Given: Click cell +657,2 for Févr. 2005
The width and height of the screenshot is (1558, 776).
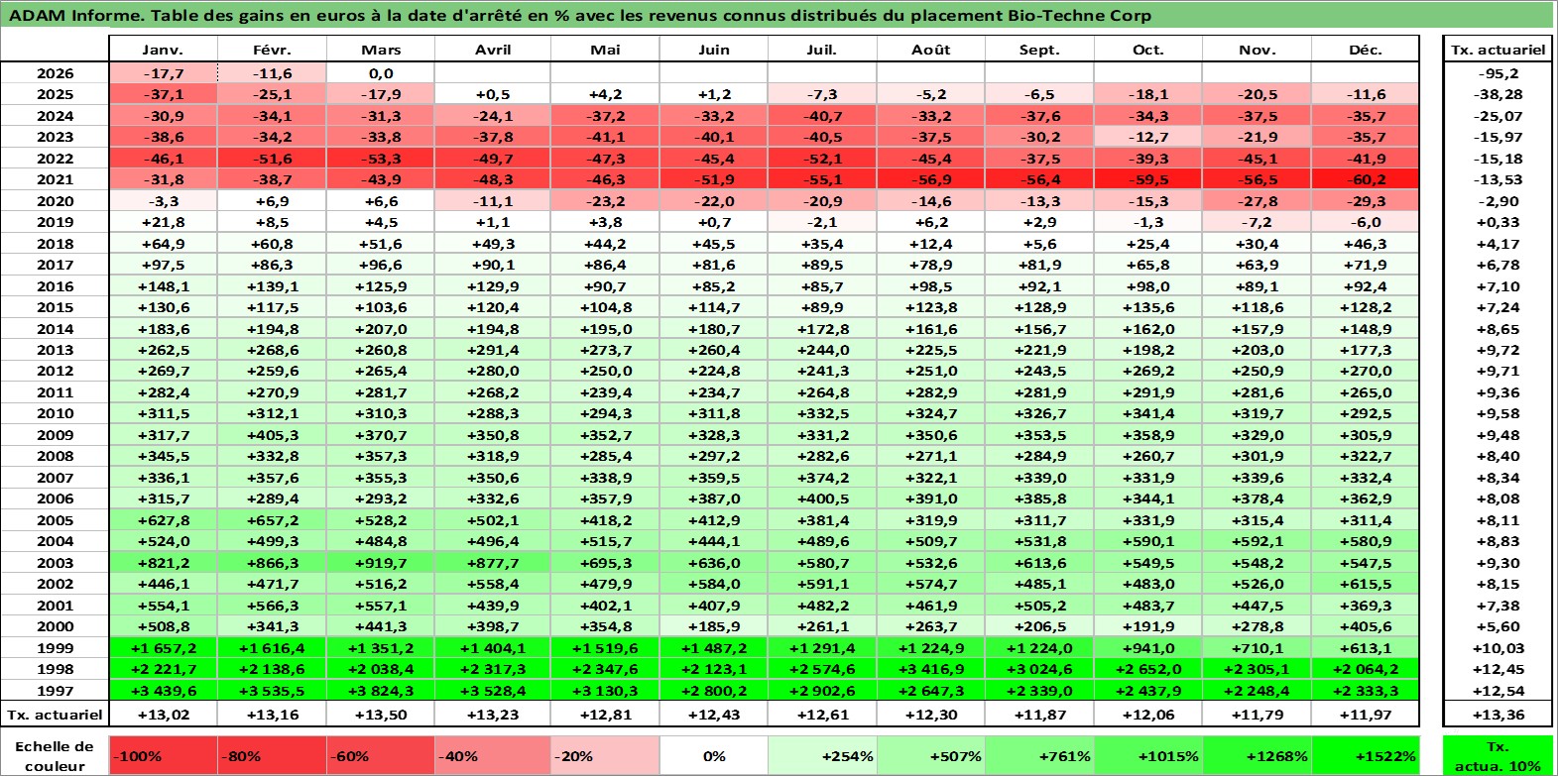Looking at the screenshot, I should [x=272, y=520].
